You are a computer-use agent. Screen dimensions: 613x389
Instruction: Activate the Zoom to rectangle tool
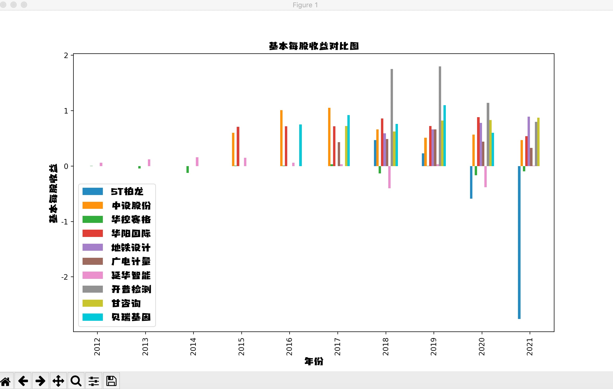76,381
